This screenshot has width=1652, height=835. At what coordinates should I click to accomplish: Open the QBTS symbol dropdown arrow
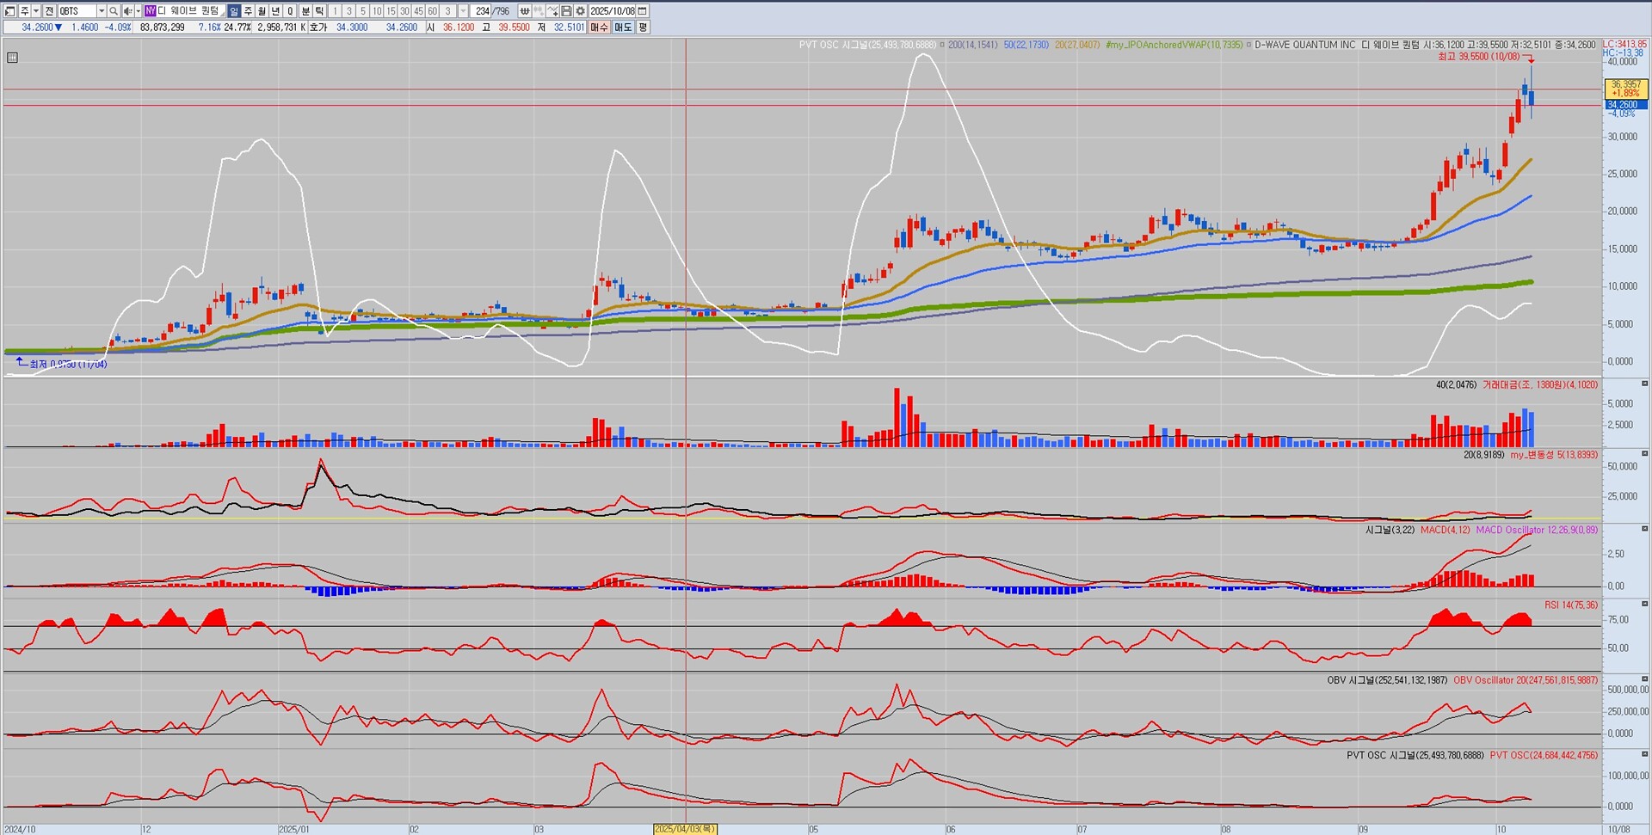click(101, 11)
